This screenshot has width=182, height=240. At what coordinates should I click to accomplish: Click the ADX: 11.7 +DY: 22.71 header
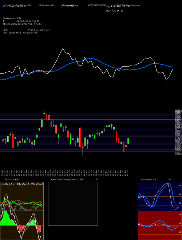pos(22,184)
